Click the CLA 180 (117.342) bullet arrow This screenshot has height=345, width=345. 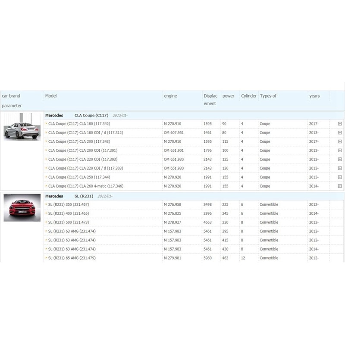pyautogui.click(x=46, y=123)
